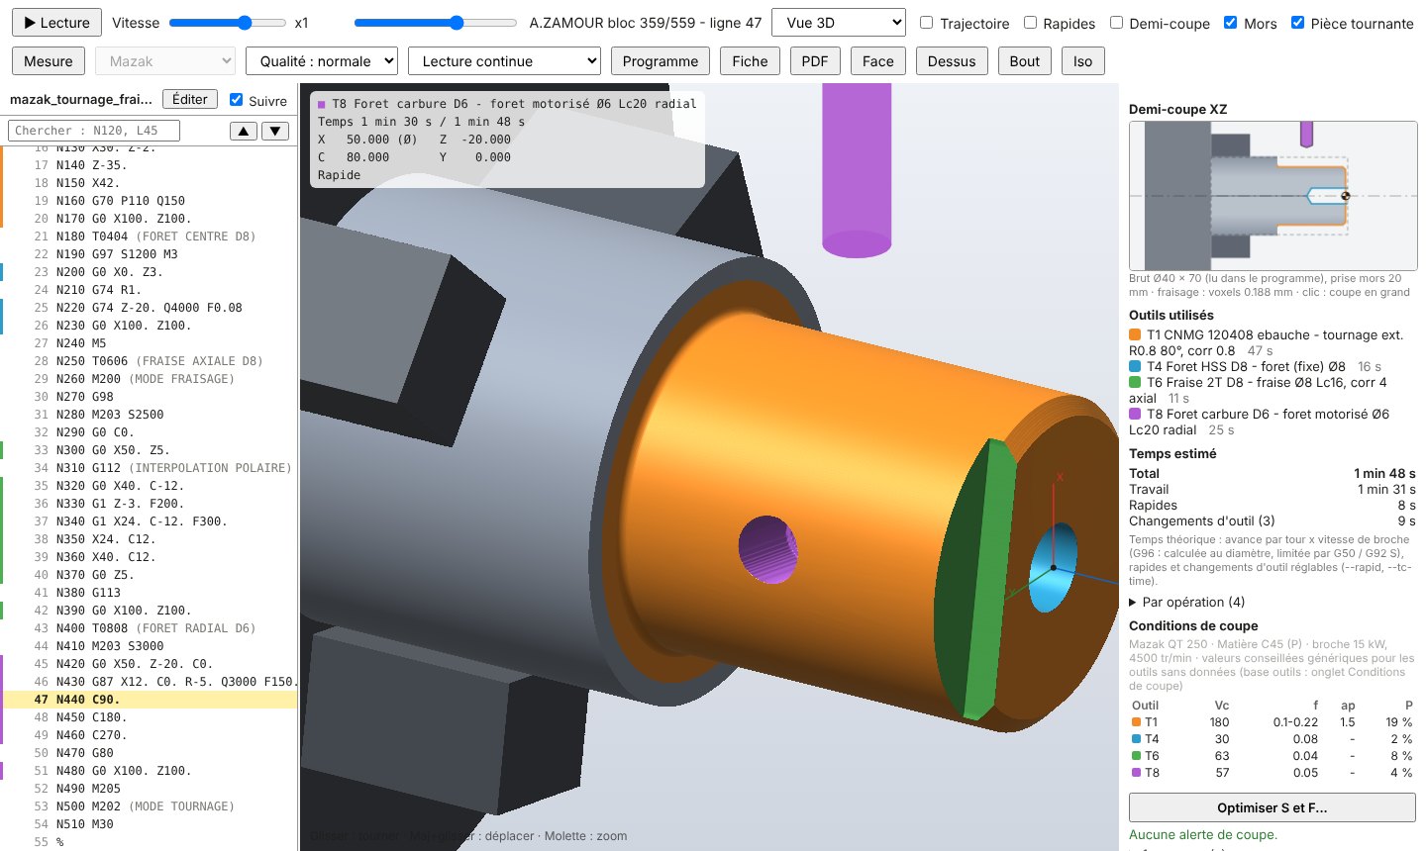Open the Lecture continue dropdown
The image size is (1426, 851).
pyautogui.click(x=504, y=61)
